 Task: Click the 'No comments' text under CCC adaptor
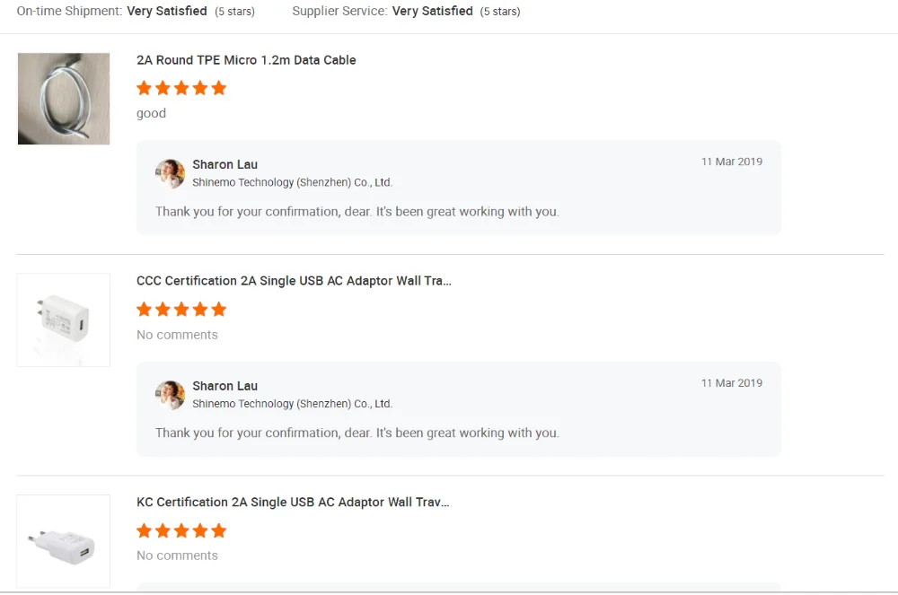(x=177, y=335)
